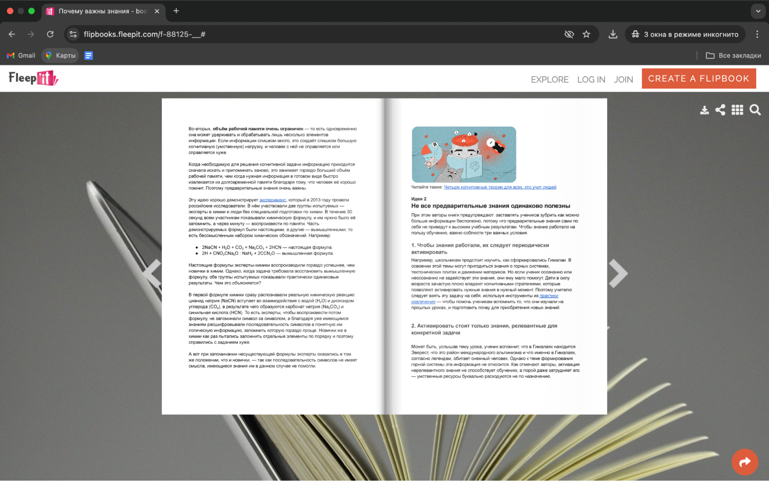Bookmark this page with star icon
Image resolution: width=769 pixels, height=481 pixels.
click(586, 34)
